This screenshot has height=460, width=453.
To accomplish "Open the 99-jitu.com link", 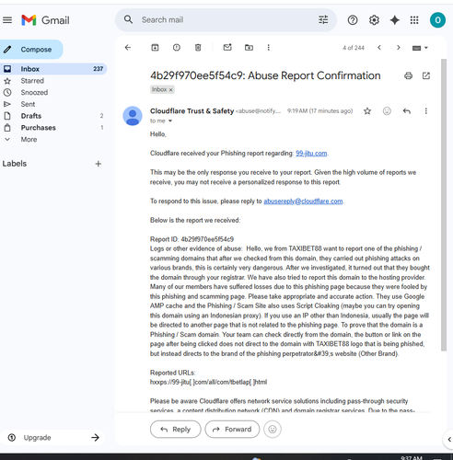I will pos(311,154).
